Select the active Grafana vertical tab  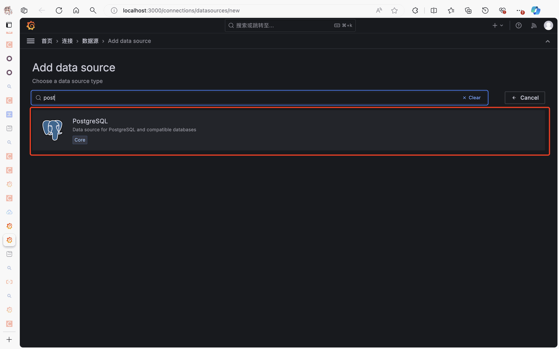pyautogui.click(x=9, y=240)
